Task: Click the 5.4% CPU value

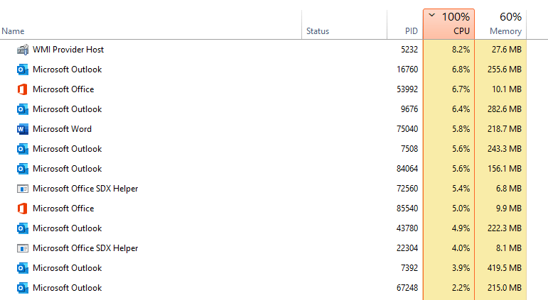Action: pos(461,189)
